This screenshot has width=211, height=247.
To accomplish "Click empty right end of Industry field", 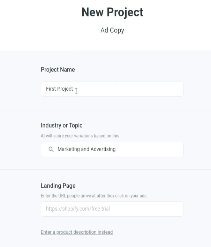I will pyautogui.click(x=167, y=149).
